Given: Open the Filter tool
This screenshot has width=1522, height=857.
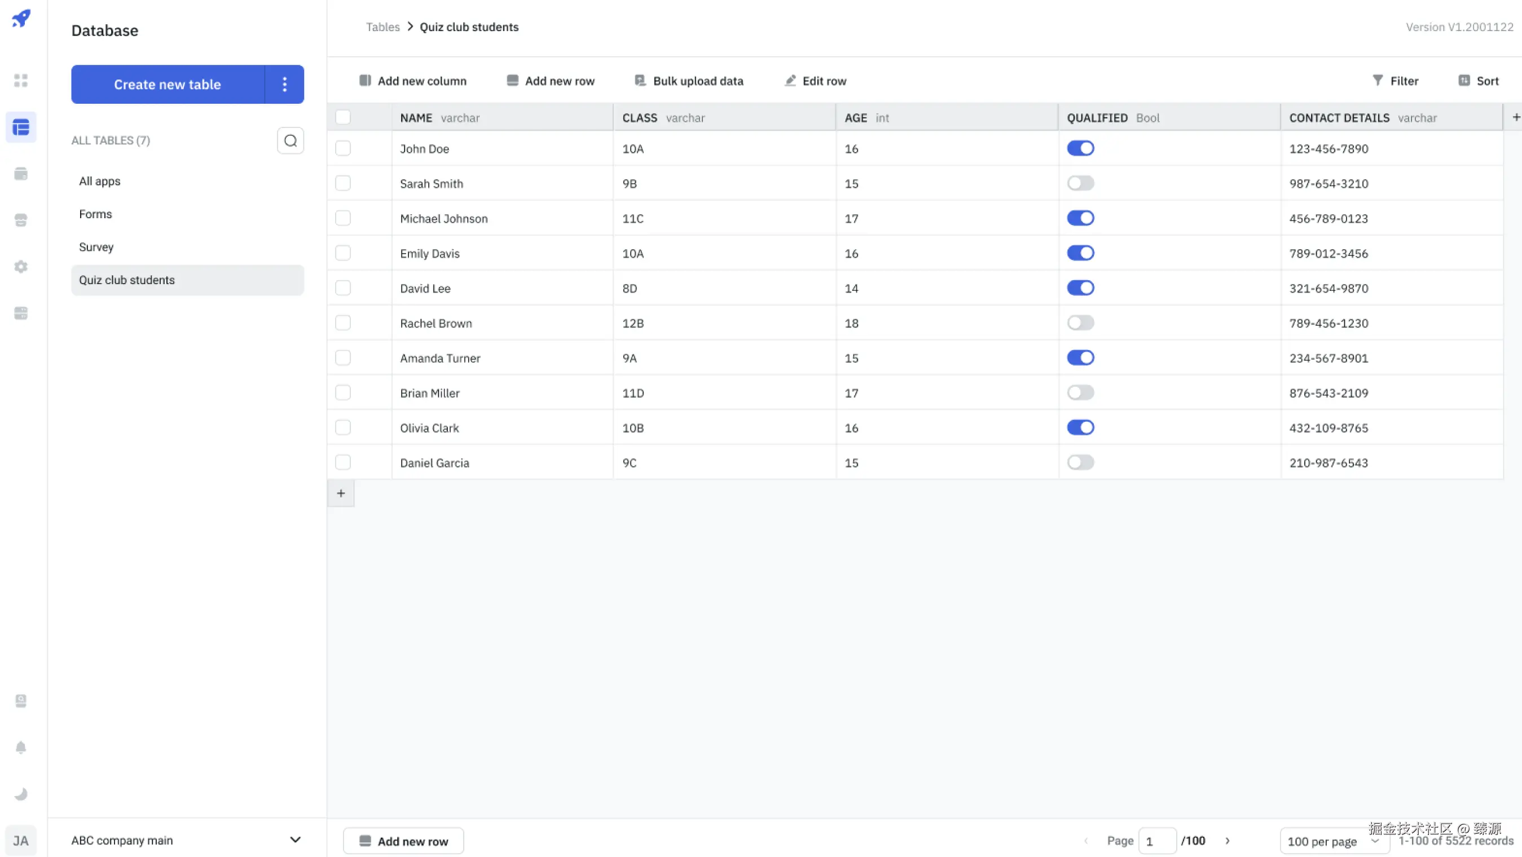Looking at the screenshot, I should 1395,81.
